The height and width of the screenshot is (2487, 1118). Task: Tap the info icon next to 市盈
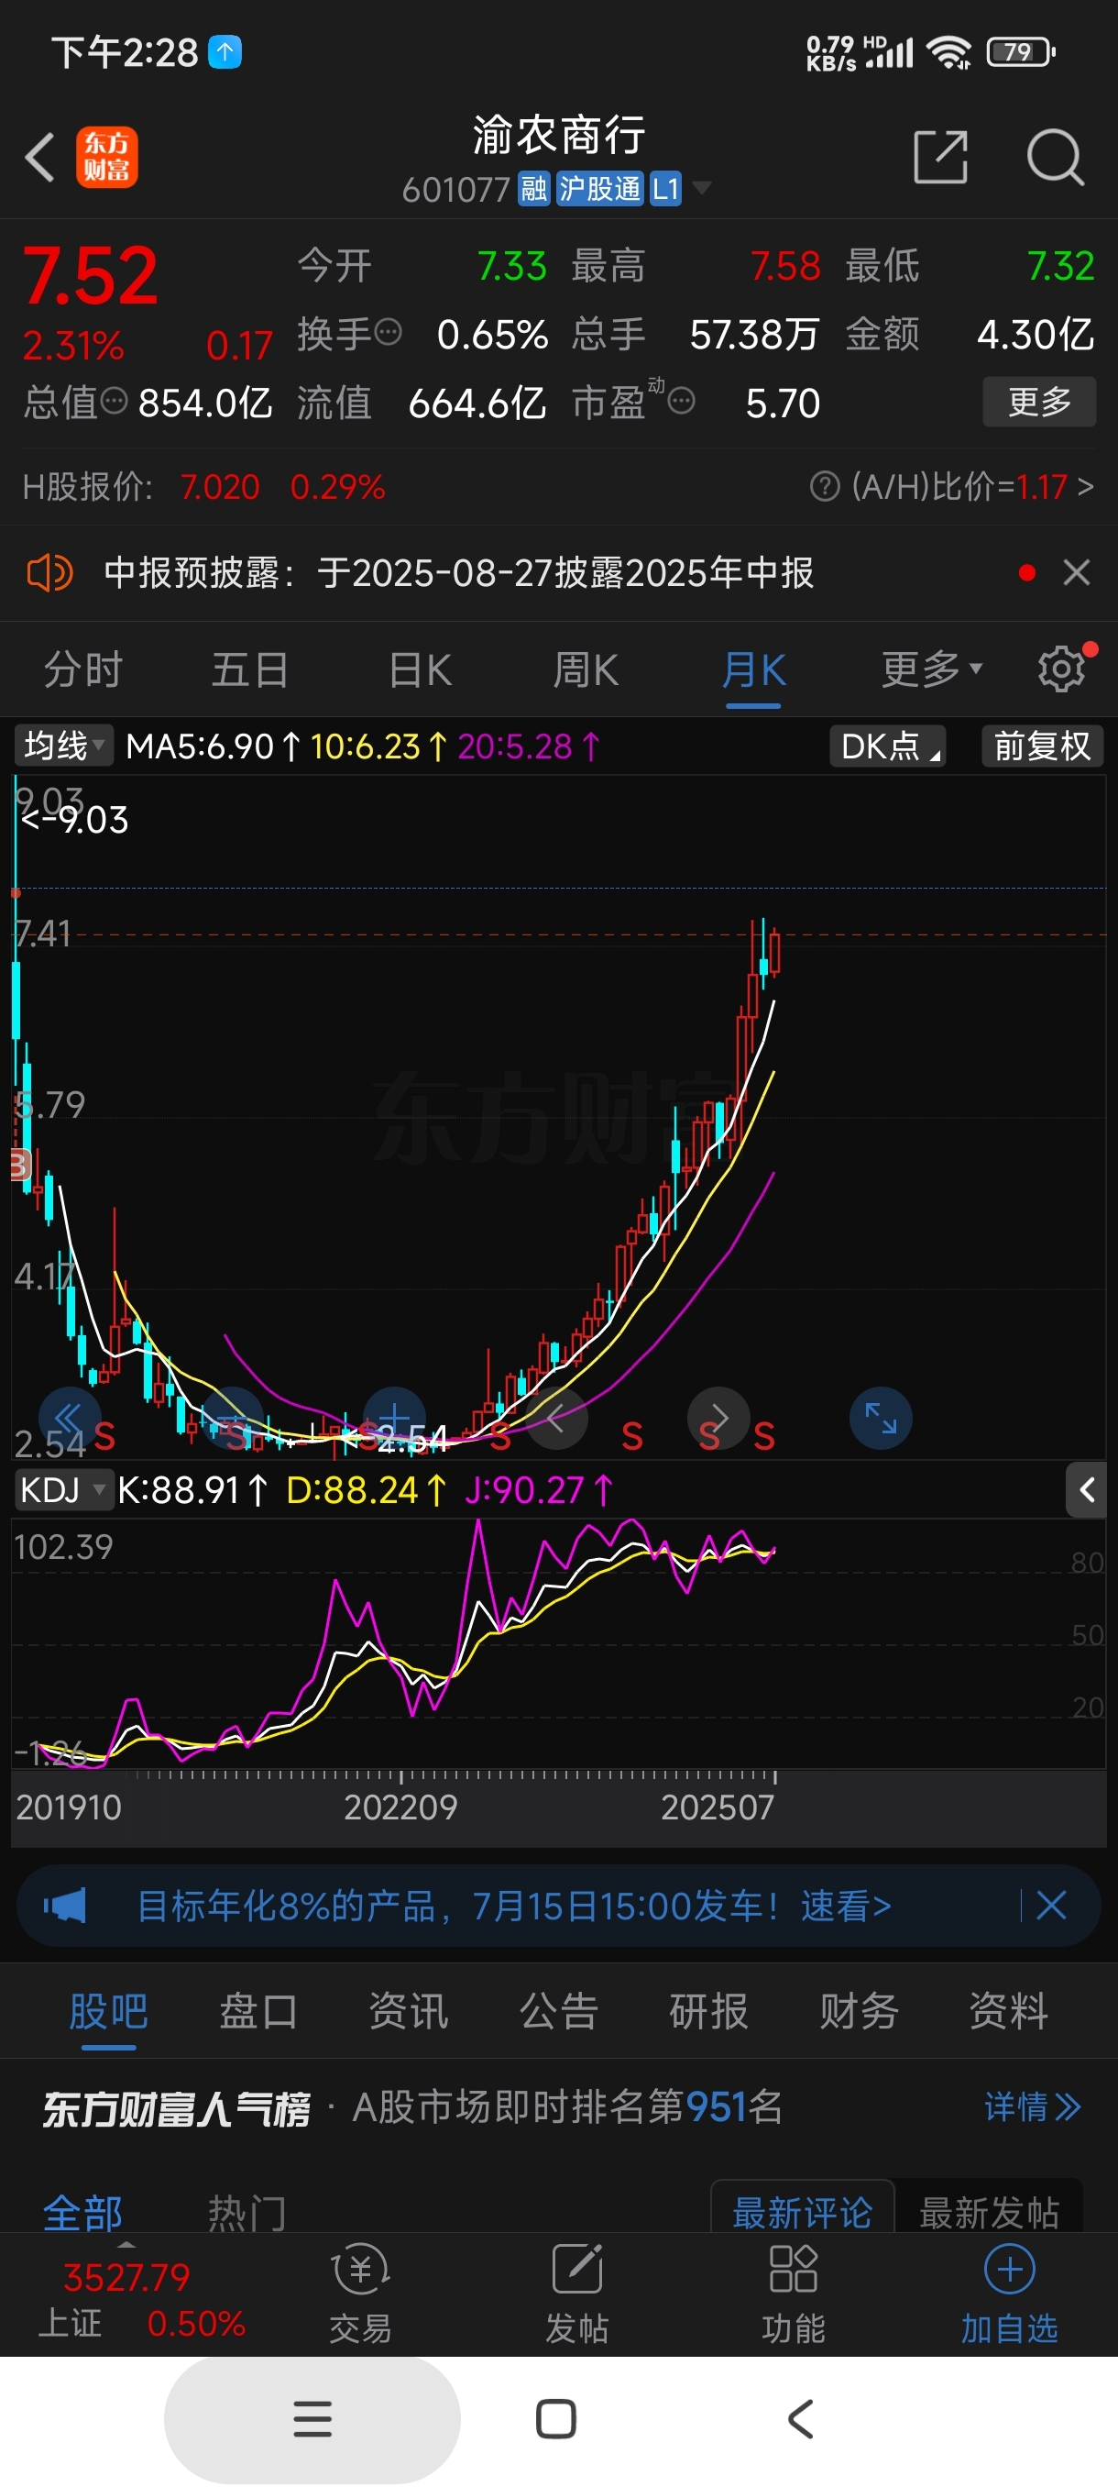681,401
